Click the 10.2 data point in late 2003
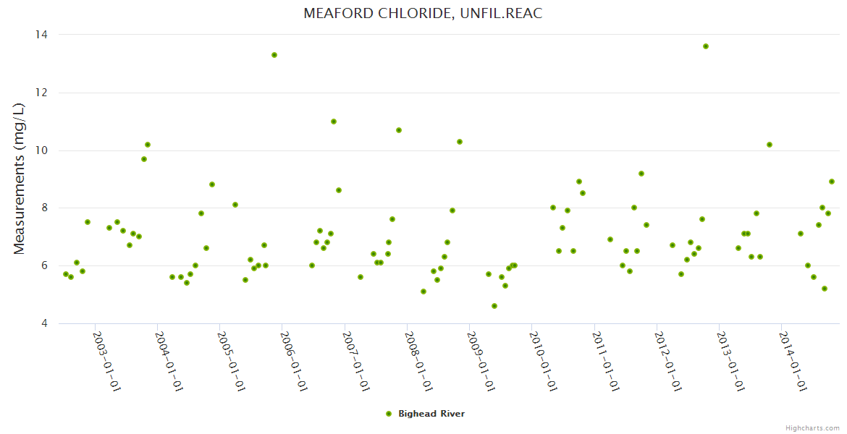 coord(148,145)
